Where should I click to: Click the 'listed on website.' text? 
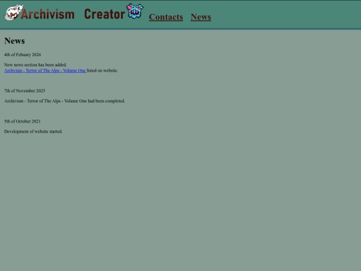[x=102, y=70]
